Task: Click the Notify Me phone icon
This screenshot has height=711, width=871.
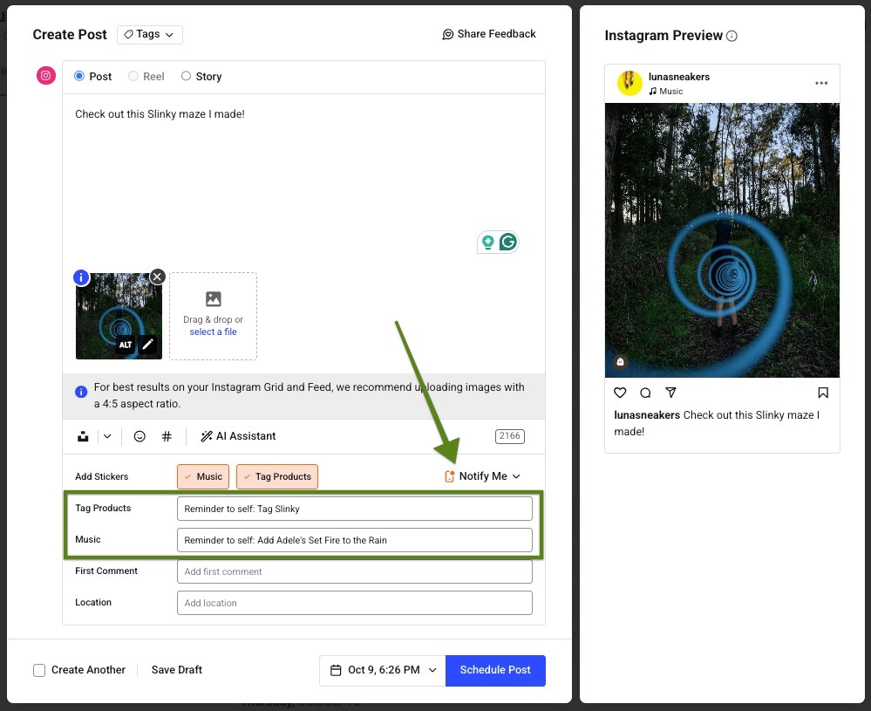Action: click(449, 476)
